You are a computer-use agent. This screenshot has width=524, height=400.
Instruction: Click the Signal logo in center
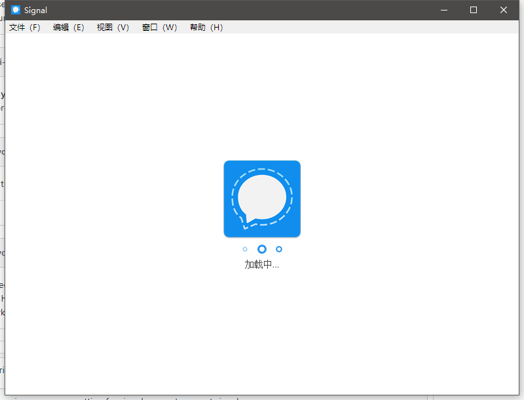coord(262,199)
